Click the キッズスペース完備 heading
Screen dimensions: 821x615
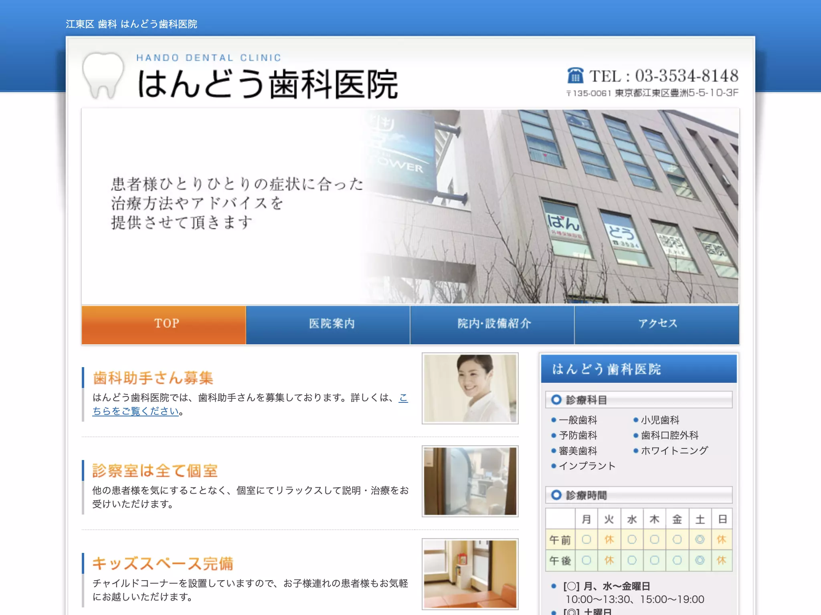[163, 563]
